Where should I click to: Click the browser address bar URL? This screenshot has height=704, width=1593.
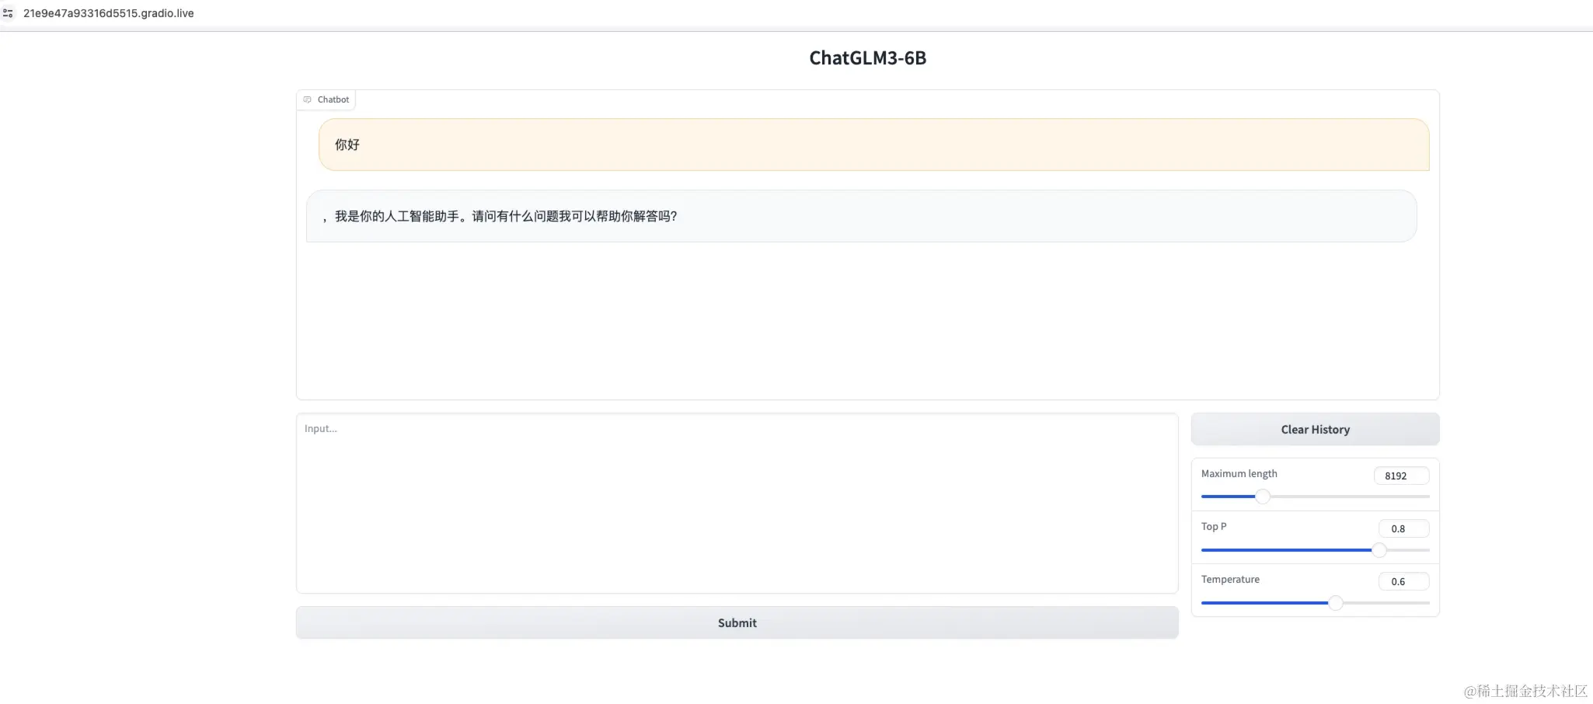point(108,12)
